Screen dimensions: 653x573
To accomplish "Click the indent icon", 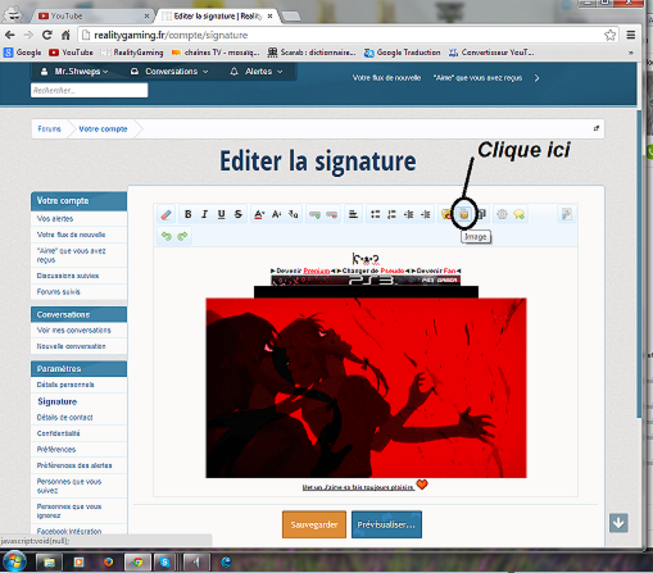I will [x=425, y=214].
